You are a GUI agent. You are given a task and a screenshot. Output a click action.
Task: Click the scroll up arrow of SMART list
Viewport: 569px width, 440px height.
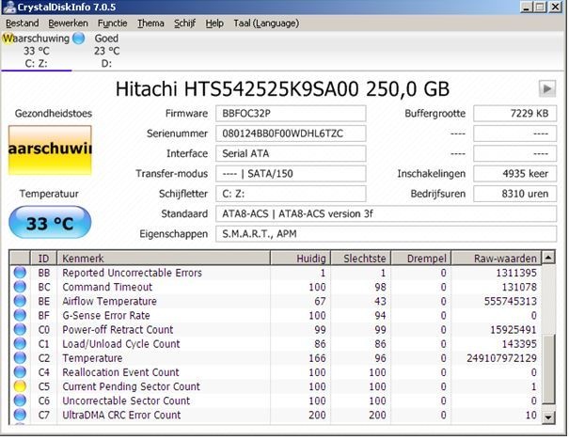[x=548, y=258]
